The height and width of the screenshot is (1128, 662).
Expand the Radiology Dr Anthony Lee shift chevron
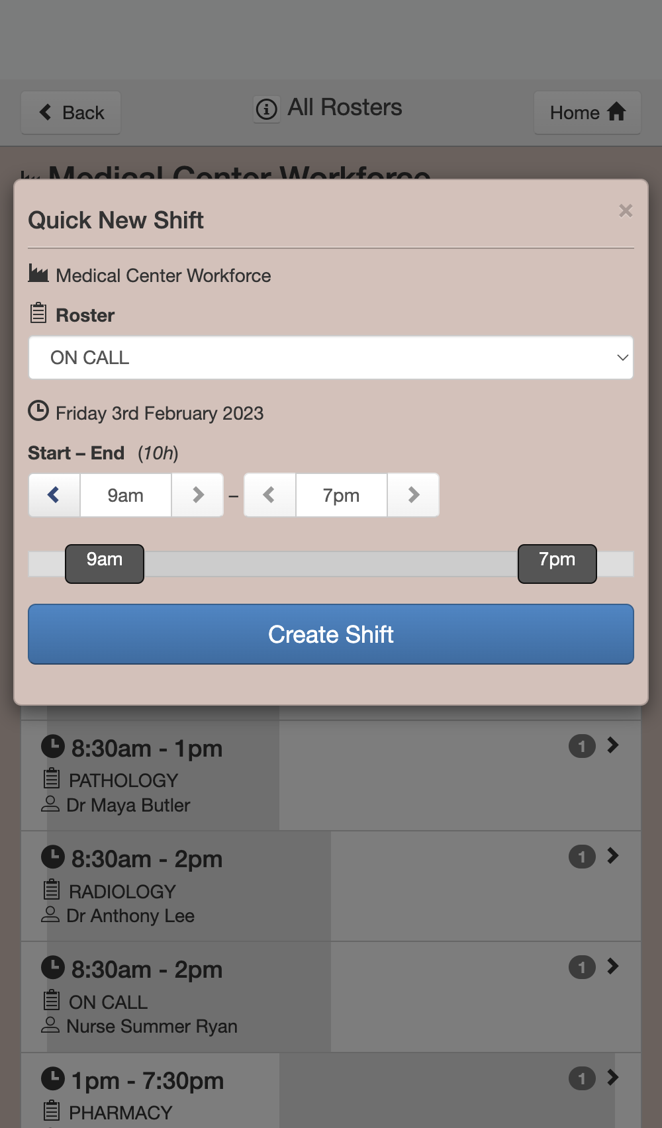613,856
